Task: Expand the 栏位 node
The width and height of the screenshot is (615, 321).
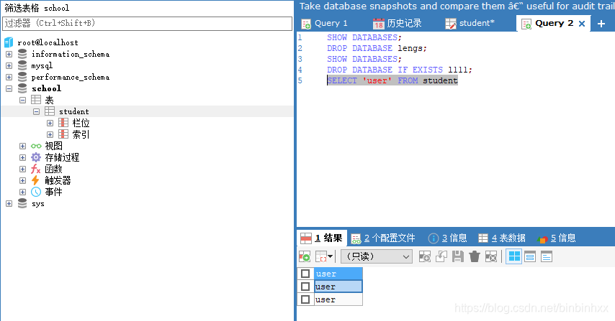Action: (50, 124)
